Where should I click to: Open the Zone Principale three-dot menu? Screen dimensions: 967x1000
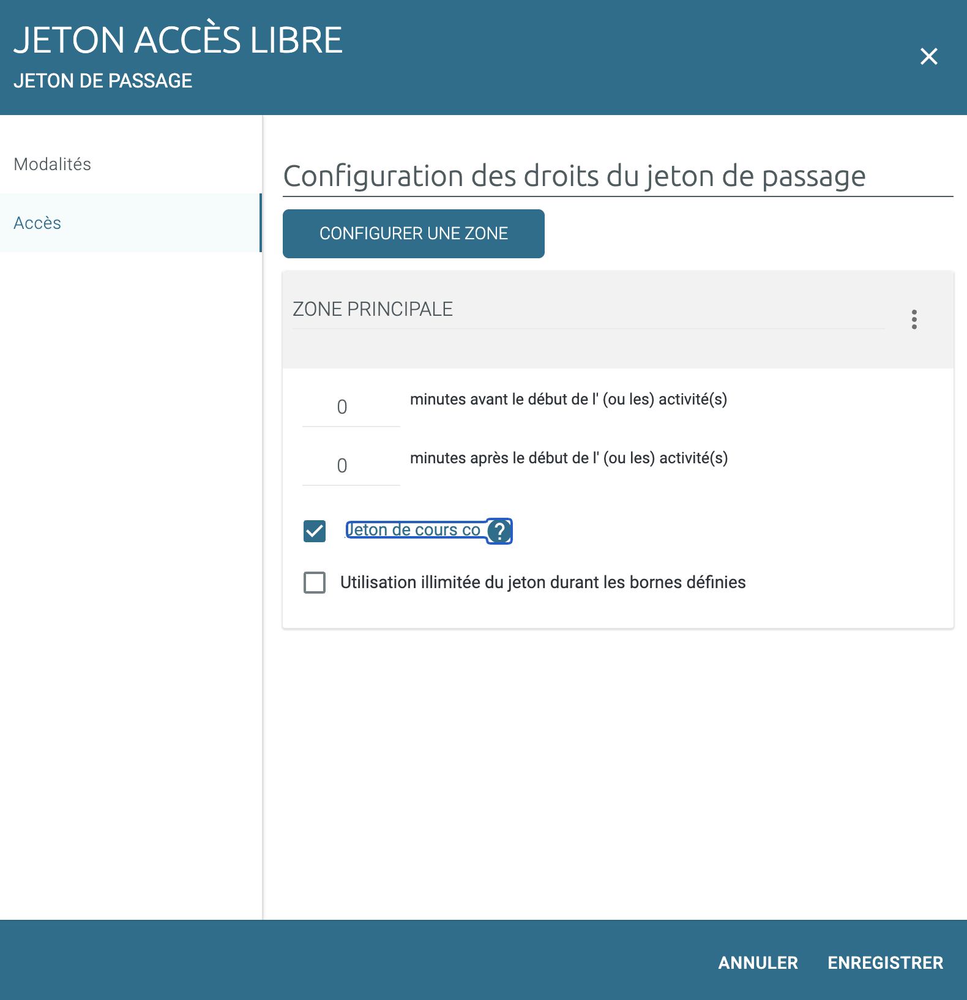914,319
